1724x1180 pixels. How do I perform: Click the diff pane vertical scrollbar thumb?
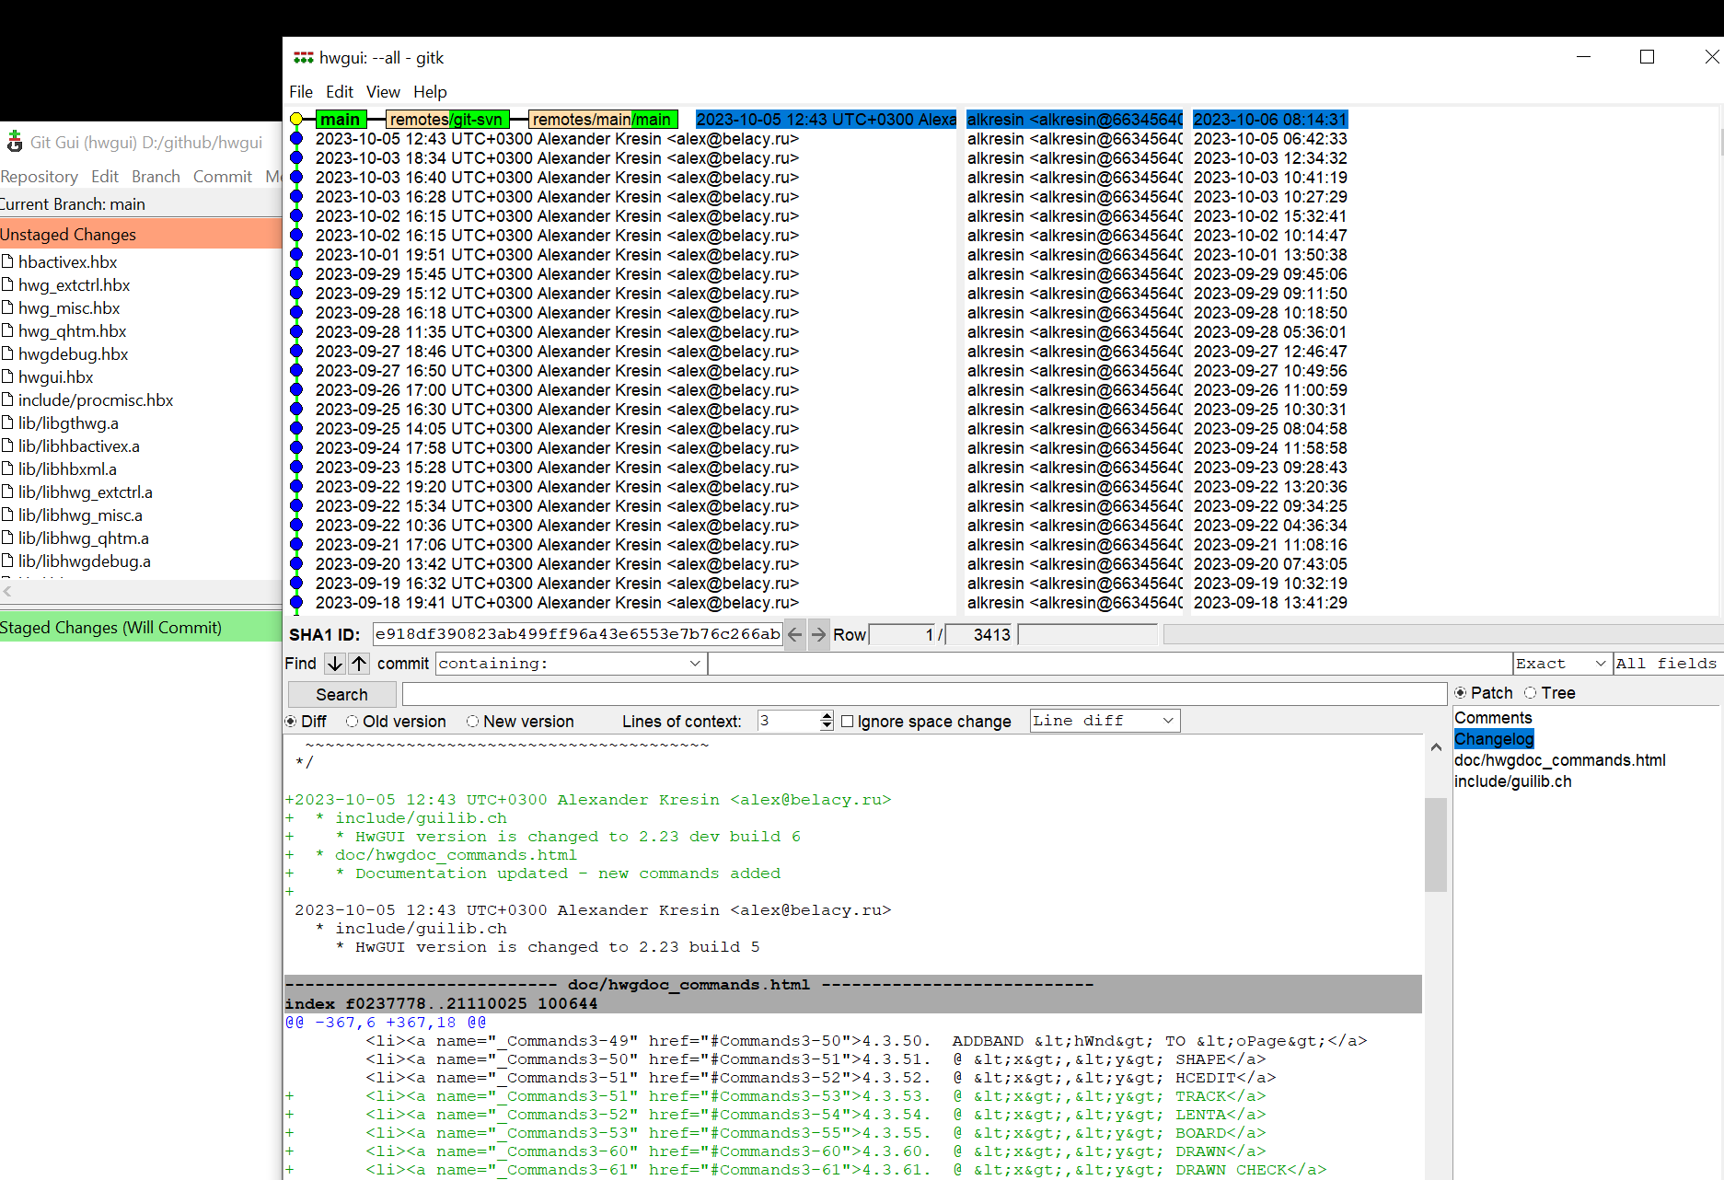click(x=1435, y=844)
